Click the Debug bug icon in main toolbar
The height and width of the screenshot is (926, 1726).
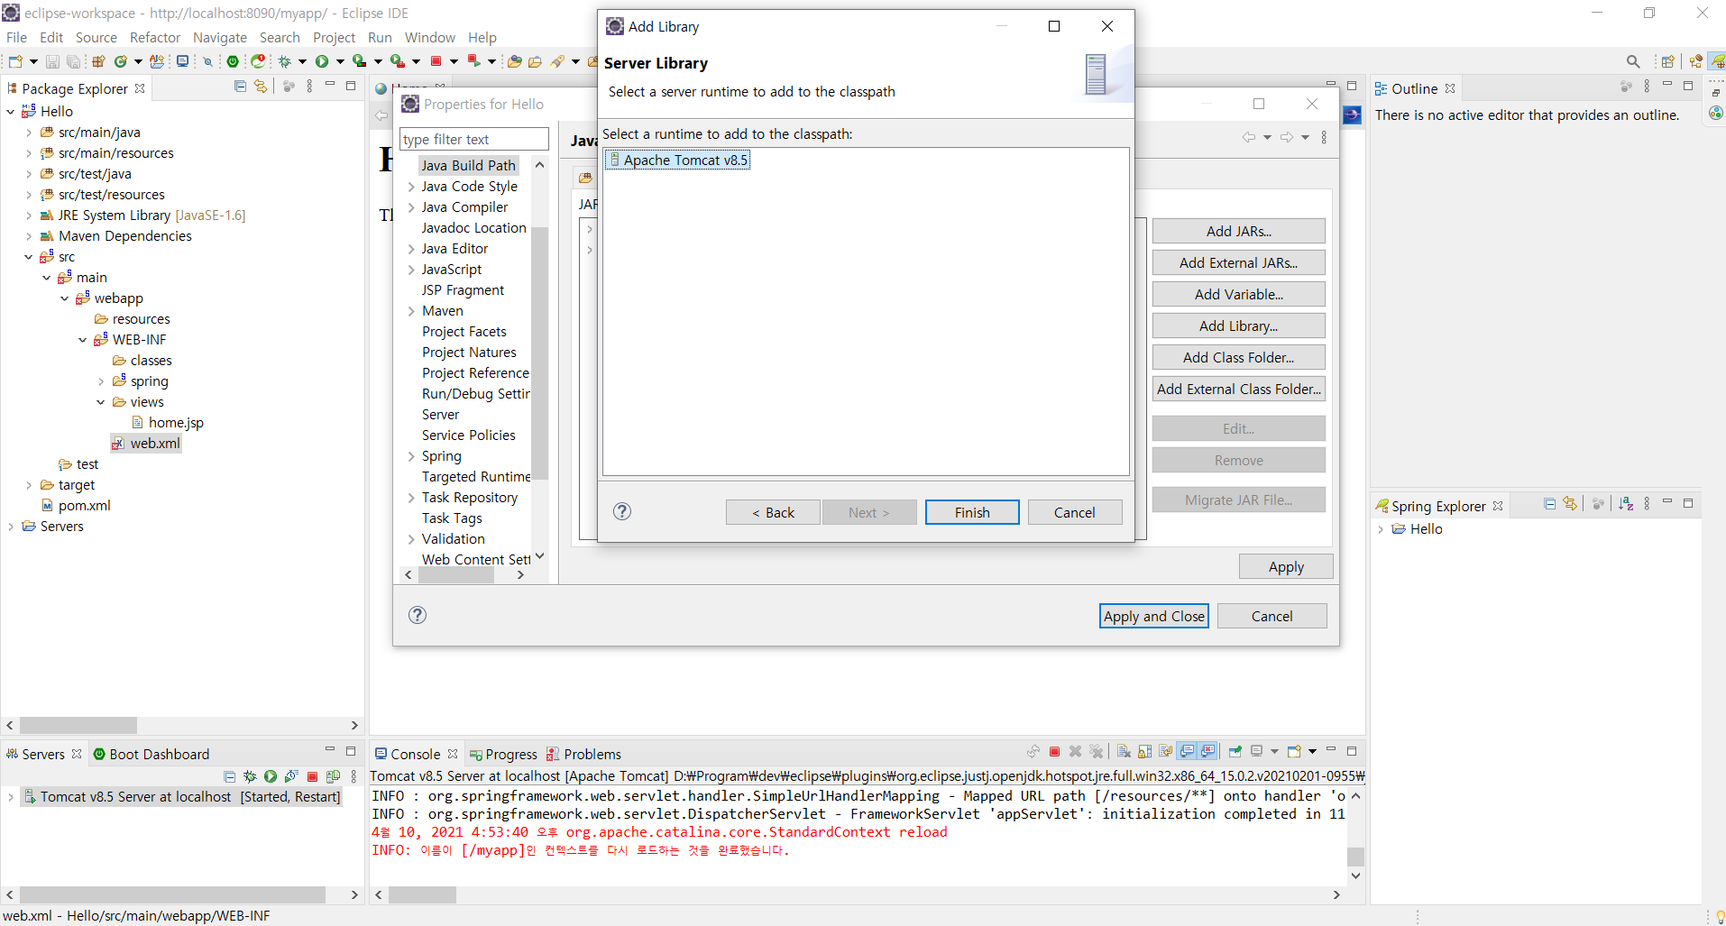tap(284, 61)
